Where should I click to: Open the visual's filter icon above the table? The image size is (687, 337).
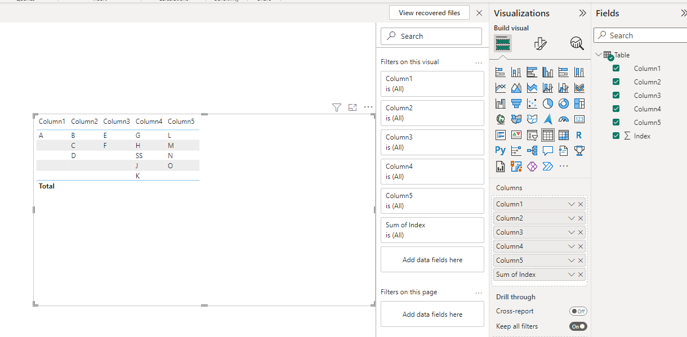tap(337, 107)
